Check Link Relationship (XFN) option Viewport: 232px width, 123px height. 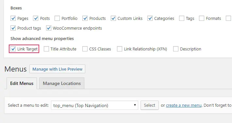pyautogui.click(x=120, y=49)
